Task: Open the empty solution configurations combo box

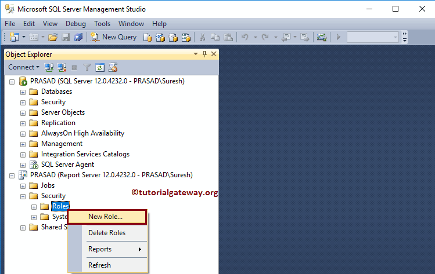Action: pyautogui.click(x=373, y=37)
